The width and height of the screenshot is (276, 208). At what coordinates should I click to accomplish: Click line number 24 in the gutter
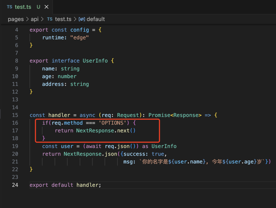(x=15, y=185)
